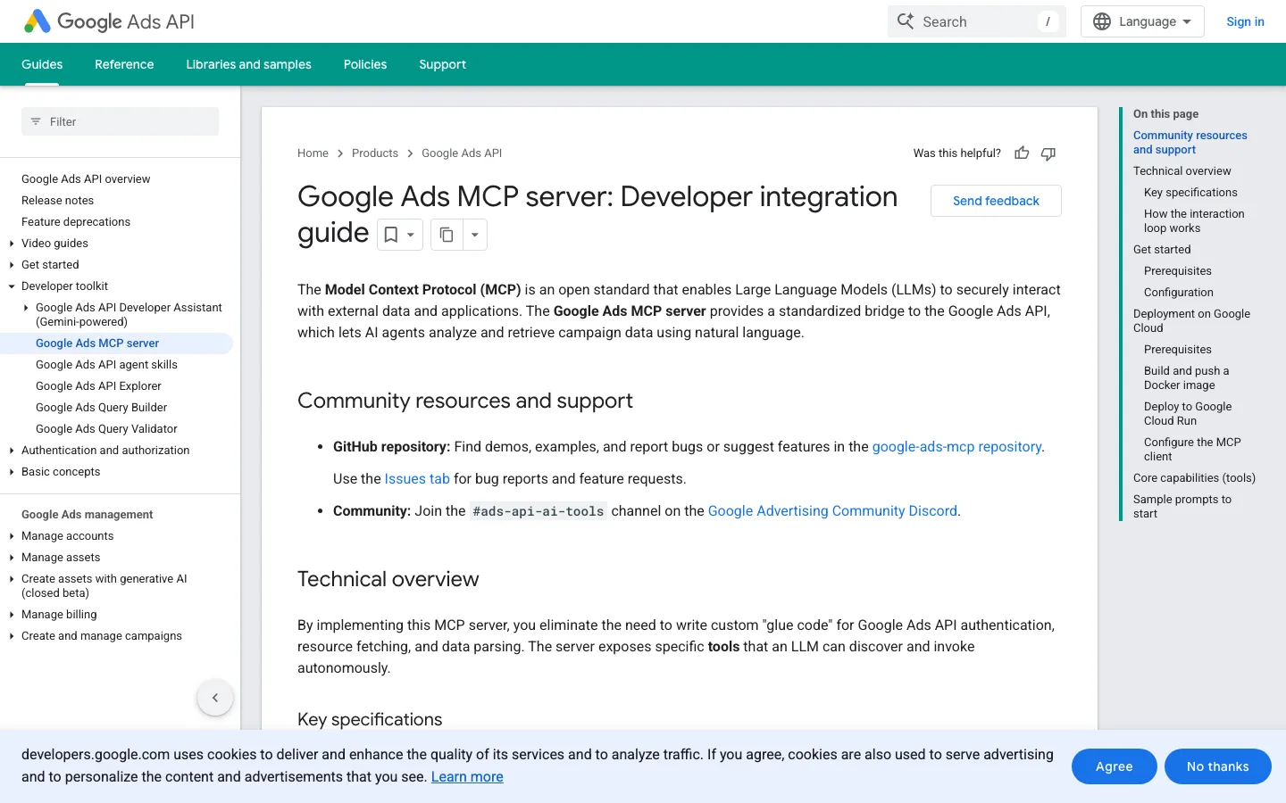
Task: Jump to Key specifications in page outline
Action: pyautogui.click(x=1190, y=193)
